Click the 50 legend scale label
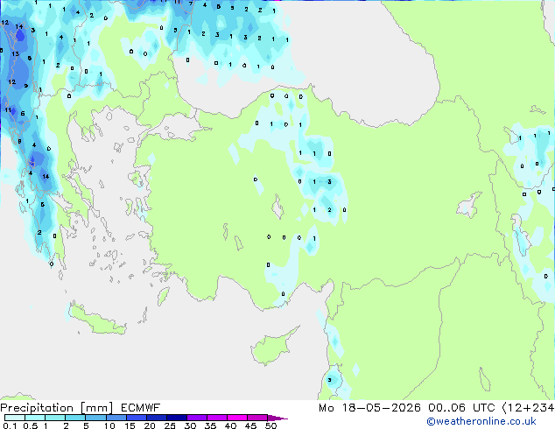This screenshot has height=429, width=555. point(270,425)
